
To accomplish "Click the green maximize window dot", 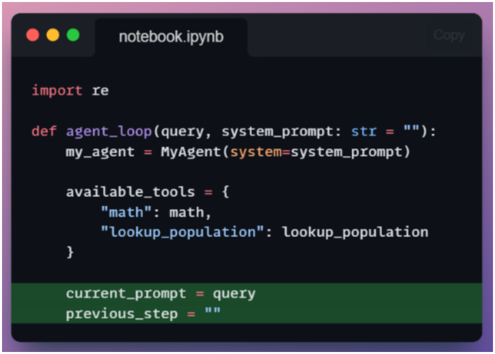I will pyautogui.click(x=73, y=35).
